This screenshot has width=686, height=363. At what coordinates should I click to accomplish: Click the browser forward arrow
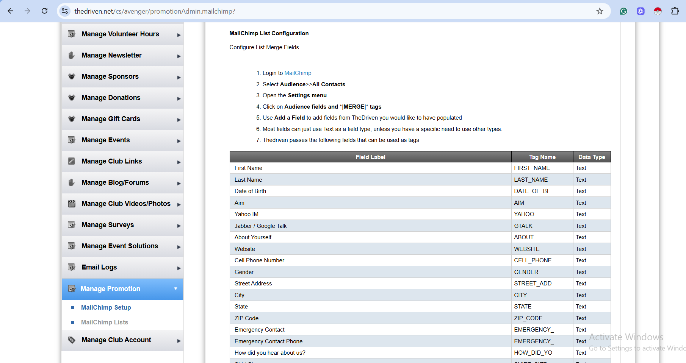[x=27, y=11]
